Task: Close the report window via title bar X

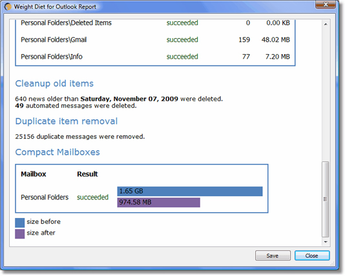Action: tap(326, 5)
